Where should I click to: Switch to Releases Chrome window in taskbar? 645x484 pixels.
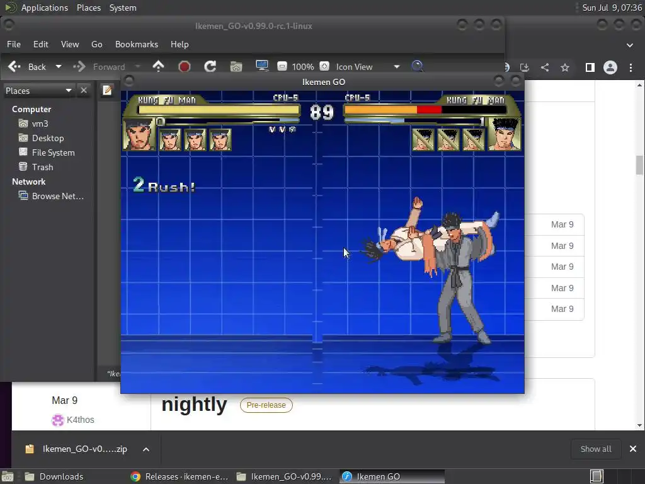tap(180, 476)
